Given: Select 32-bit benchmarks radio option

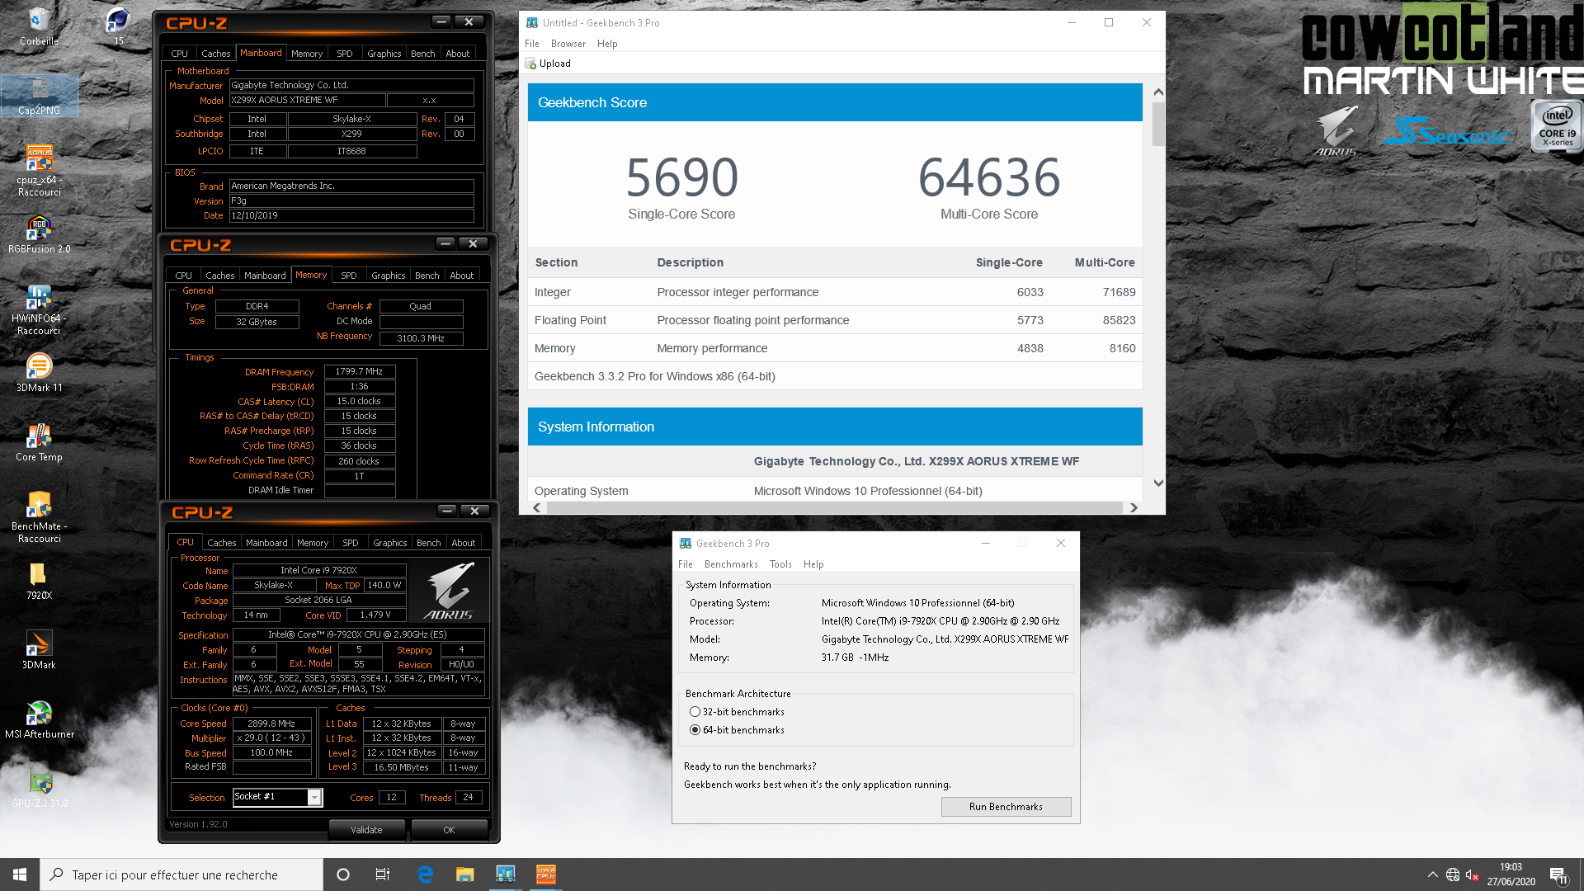Looking at the screenshot, I should [x=695, y=712].
